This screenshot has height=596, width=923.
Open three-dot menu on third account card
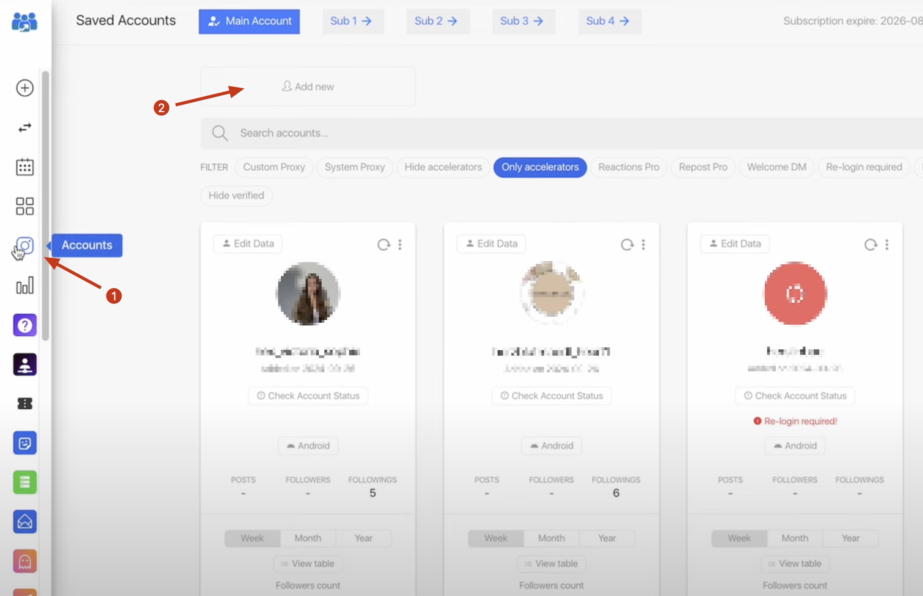(887, 245)
